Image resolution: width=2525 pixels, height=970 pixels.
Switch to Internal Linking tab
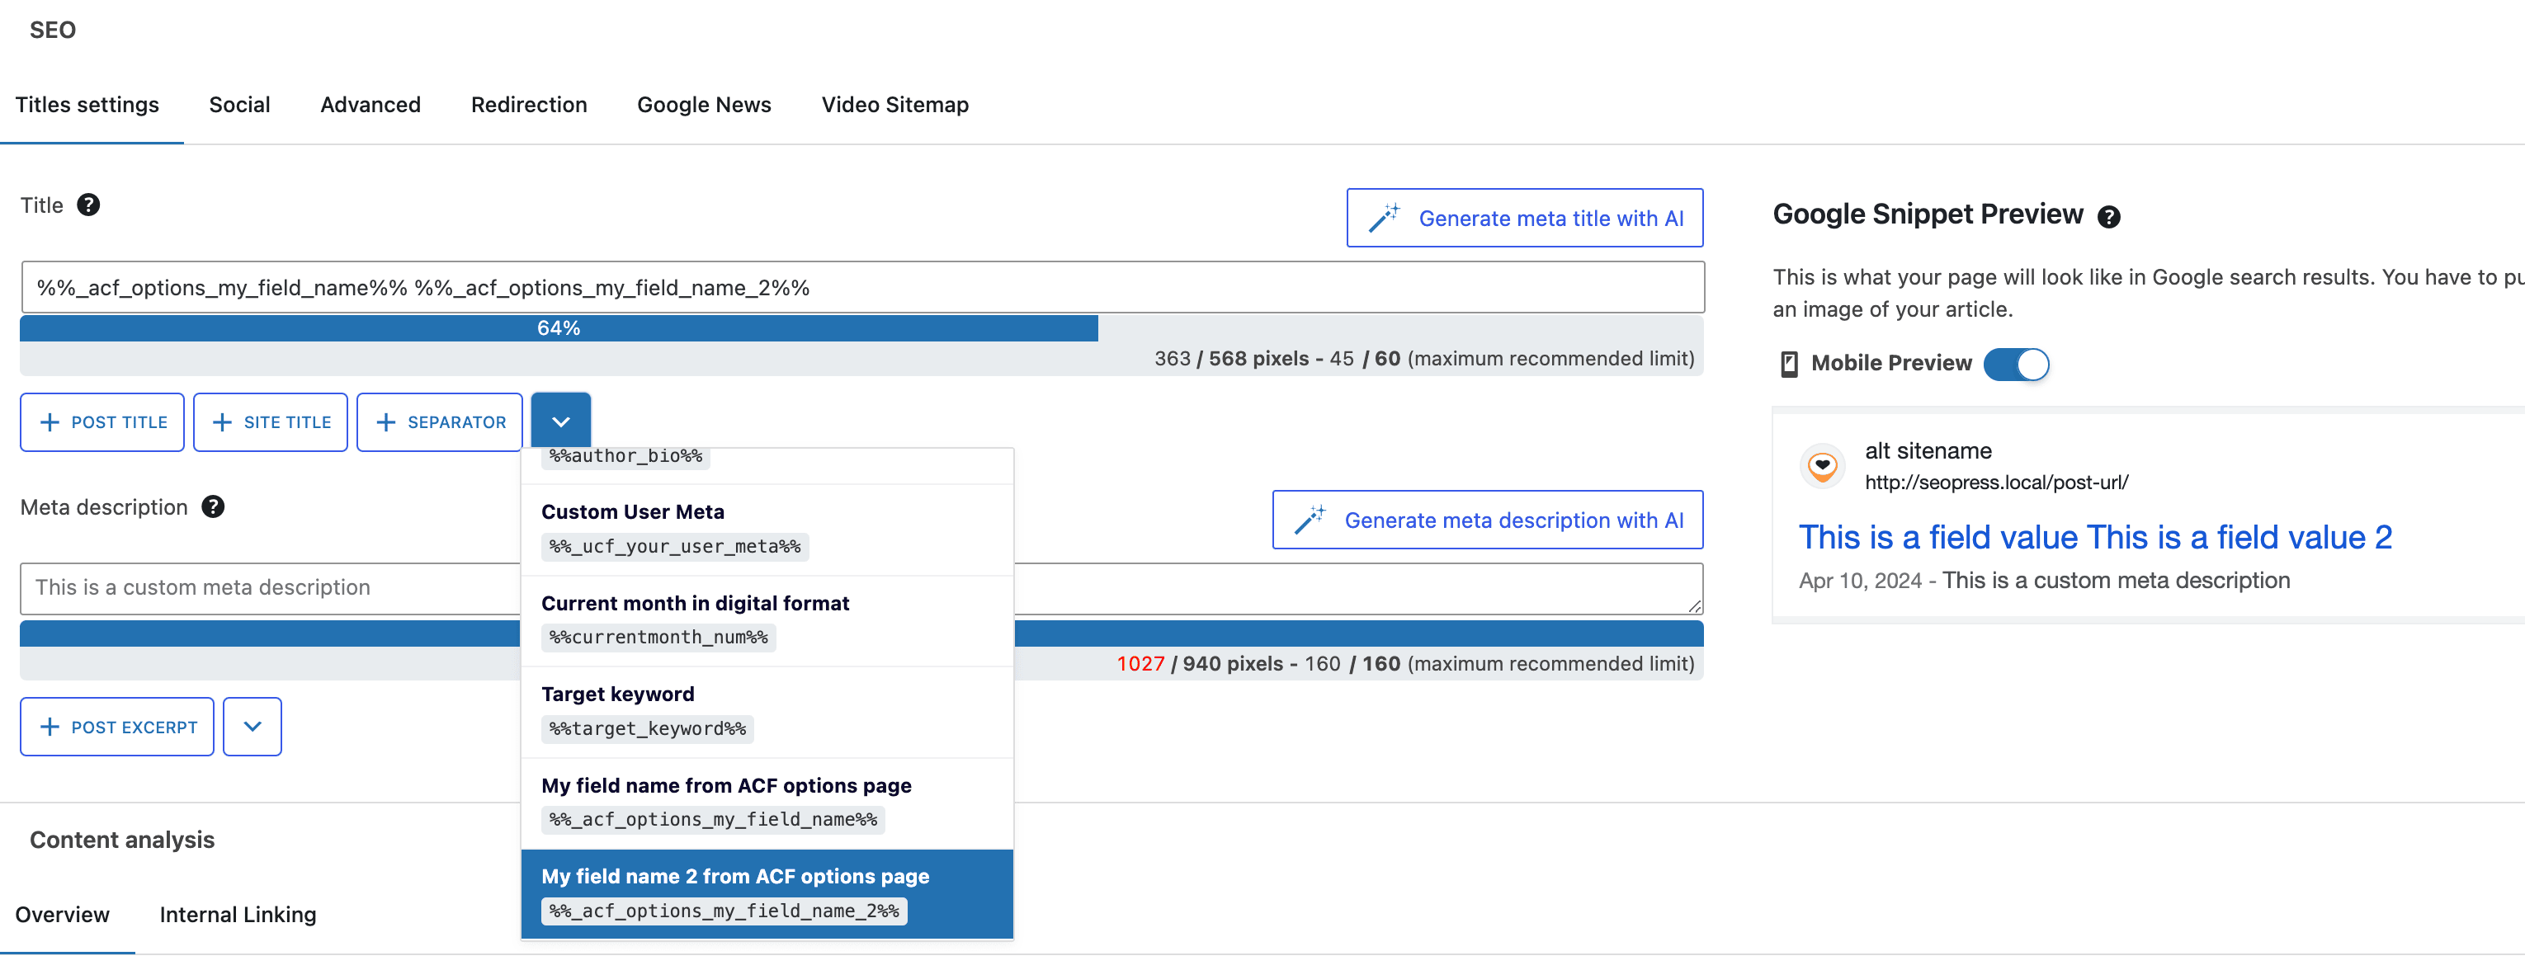tap(238, 914)
